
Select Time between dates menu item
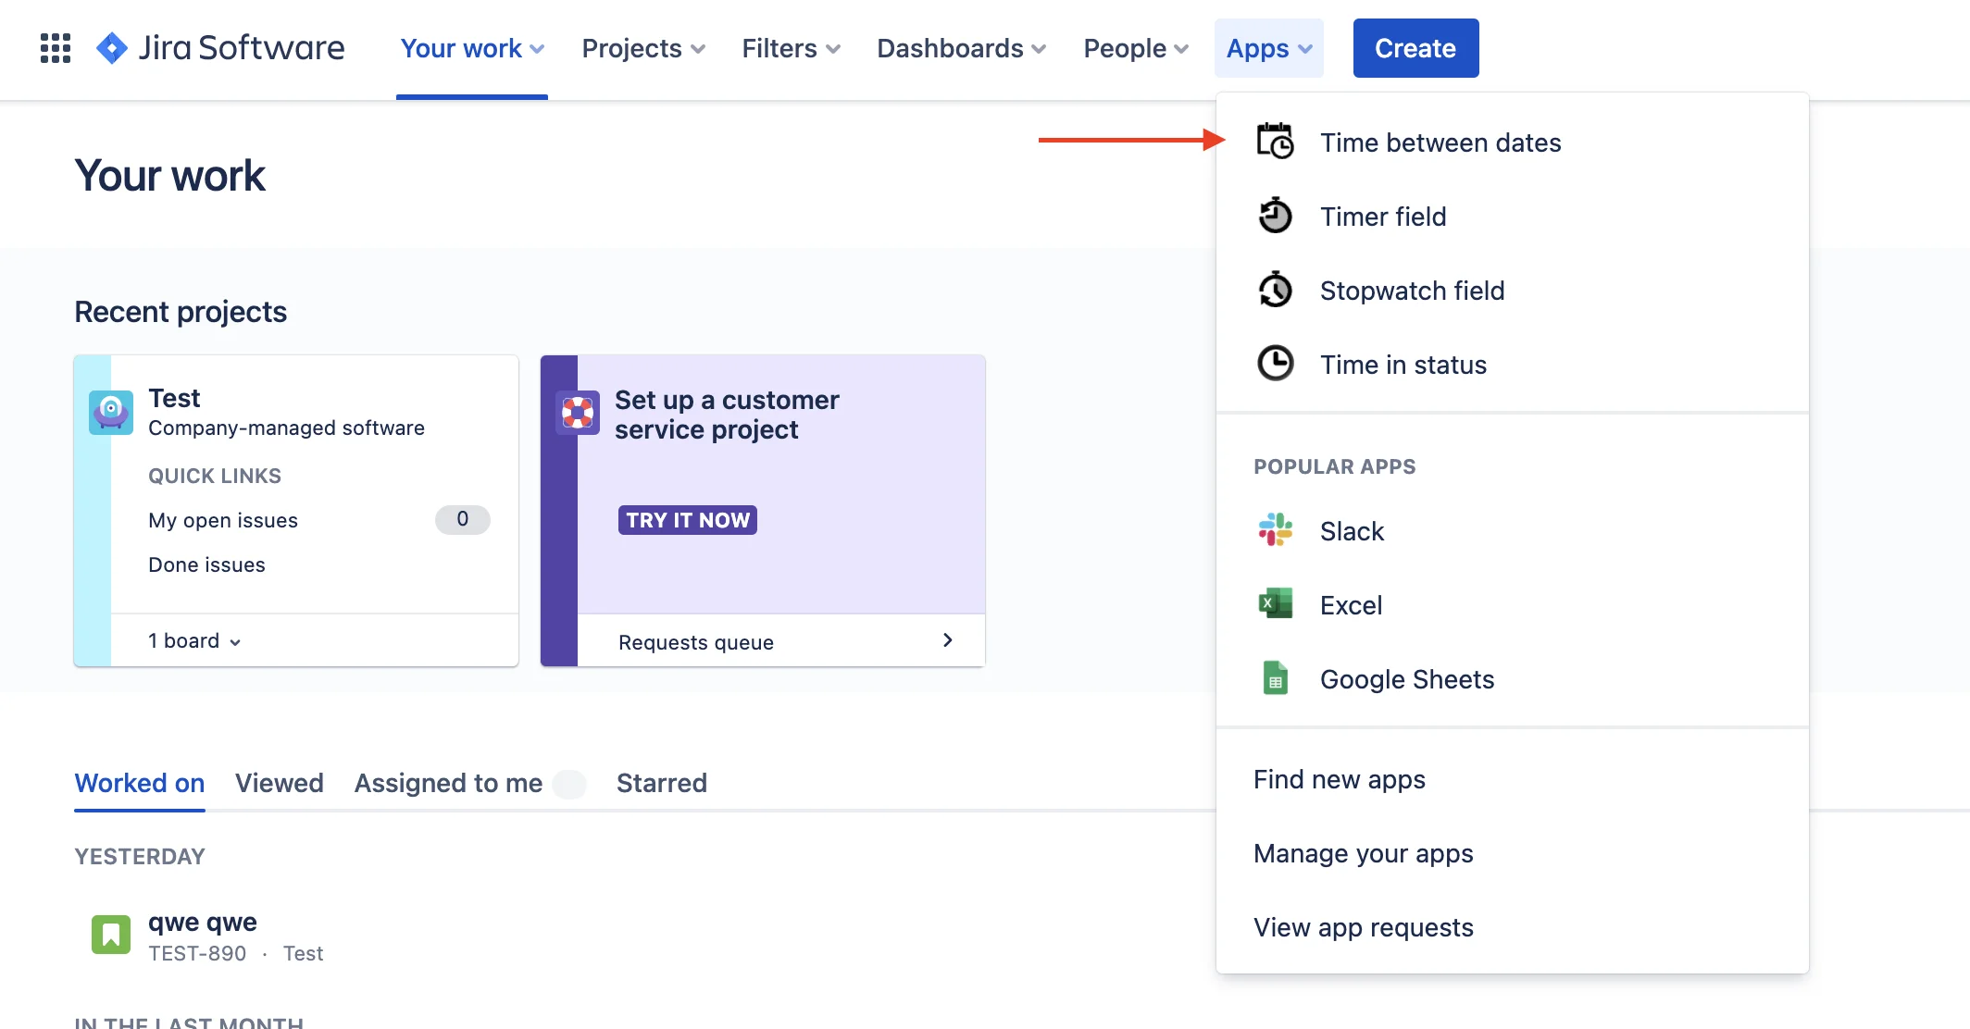pyautogui.click(x=1513, y=143)
